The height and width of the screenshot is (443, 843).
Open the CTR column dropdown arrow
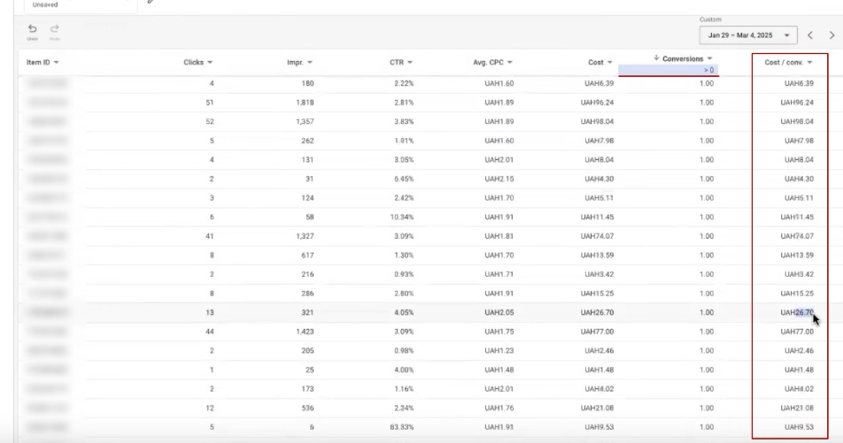[410, 63]
